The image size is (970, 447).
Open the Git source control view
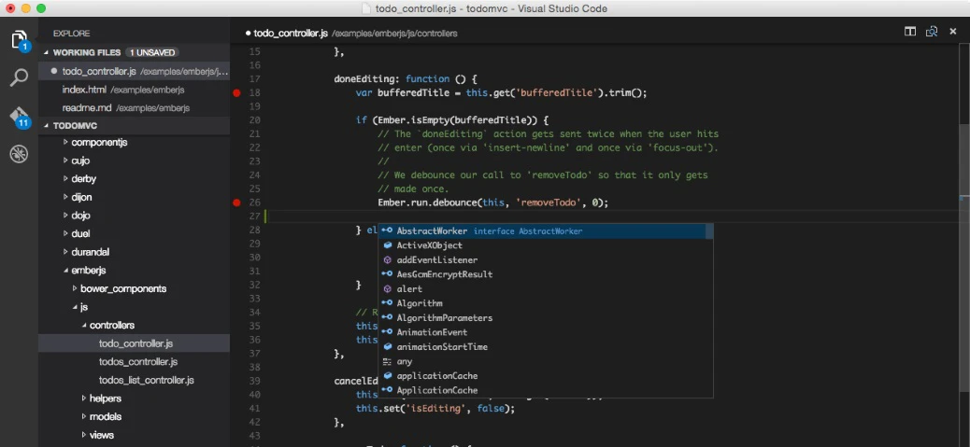19,117
